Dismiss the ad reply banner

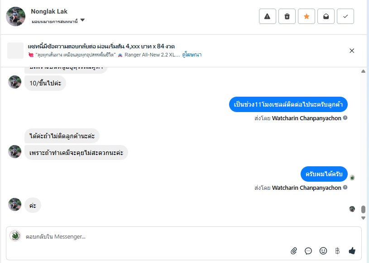click(352, 51)
